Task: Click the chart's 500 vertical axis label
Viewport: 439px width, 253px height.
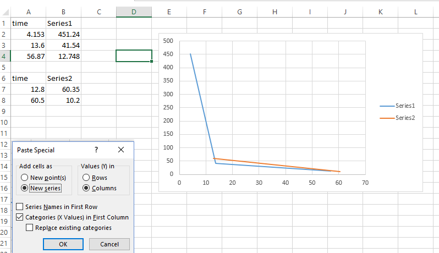Action: coord(168,41)
